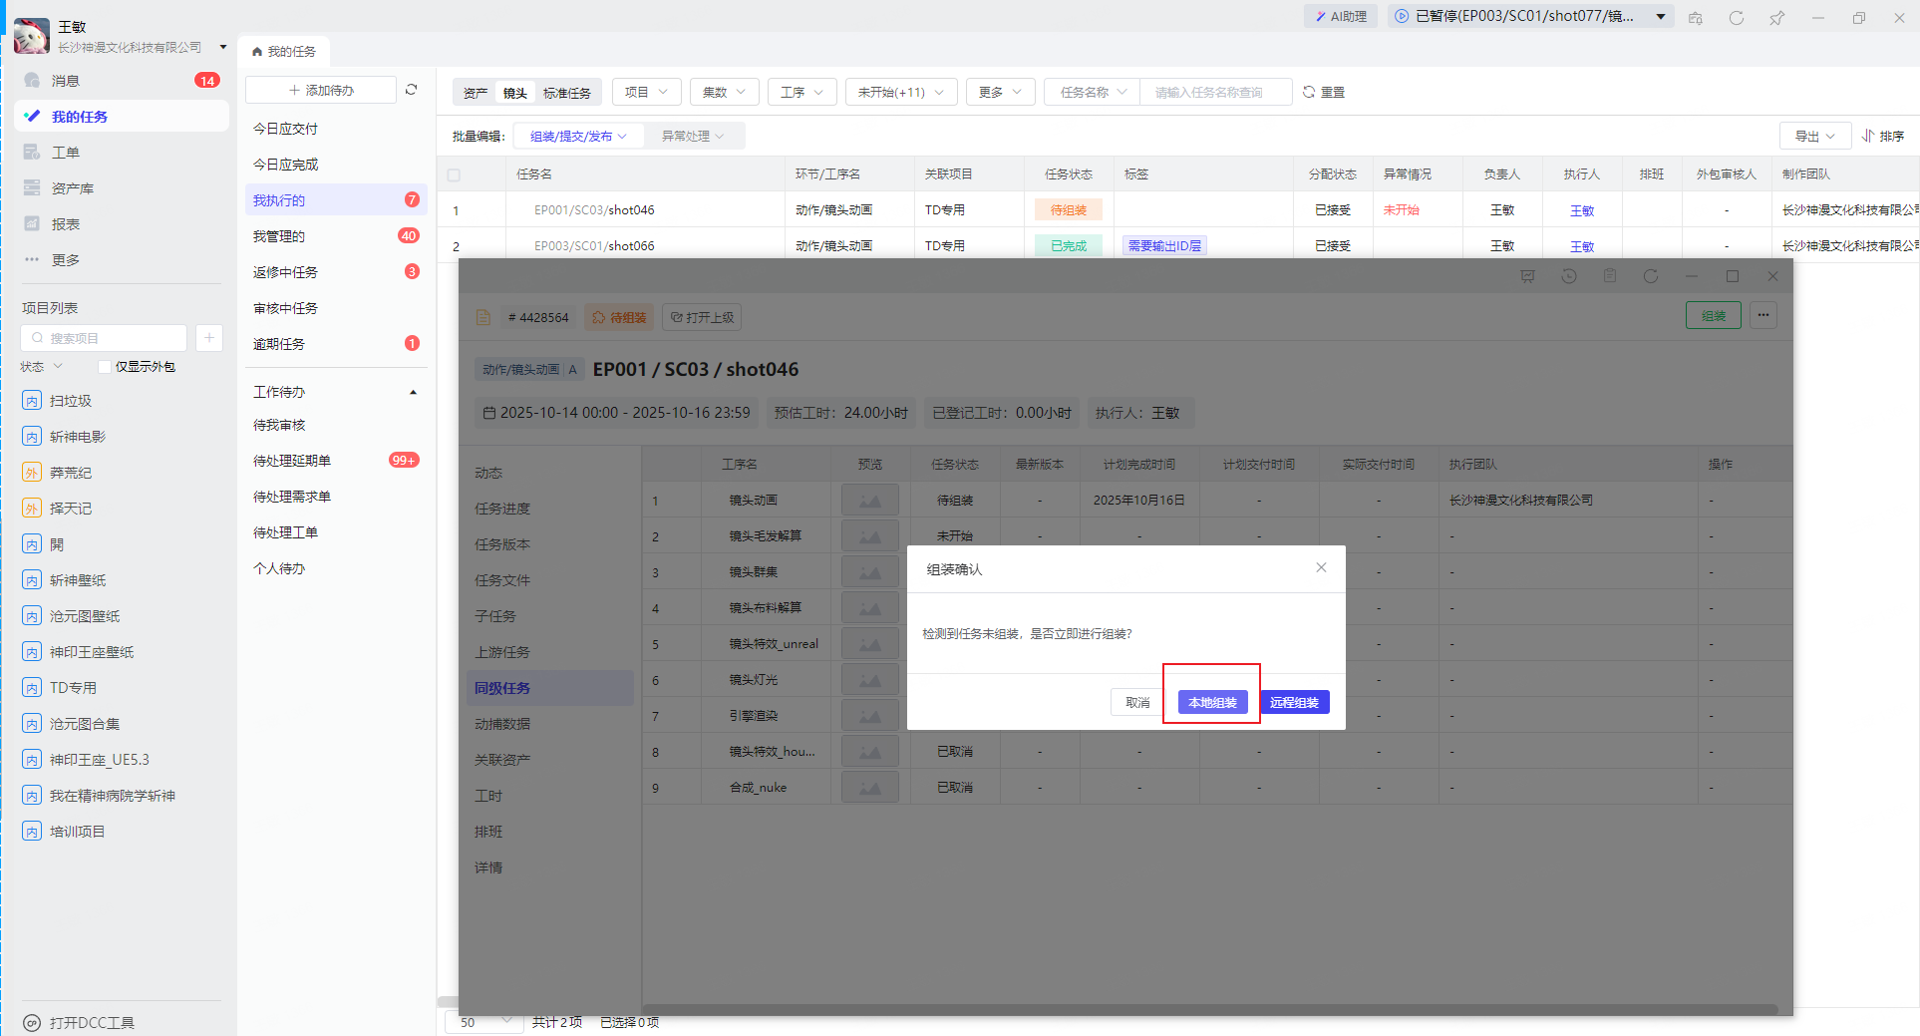Click the 远程组装 button
Screen dimensions: 1920x1036
1294,703
